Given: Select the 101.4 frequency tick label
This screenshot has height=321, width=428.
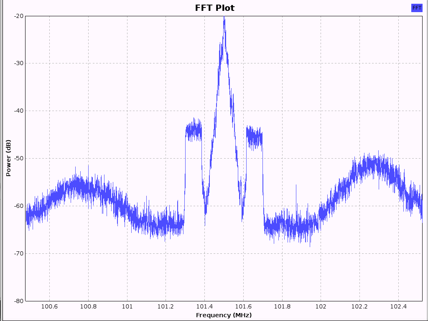Looking at the screenshot, I should pos(204,306).
